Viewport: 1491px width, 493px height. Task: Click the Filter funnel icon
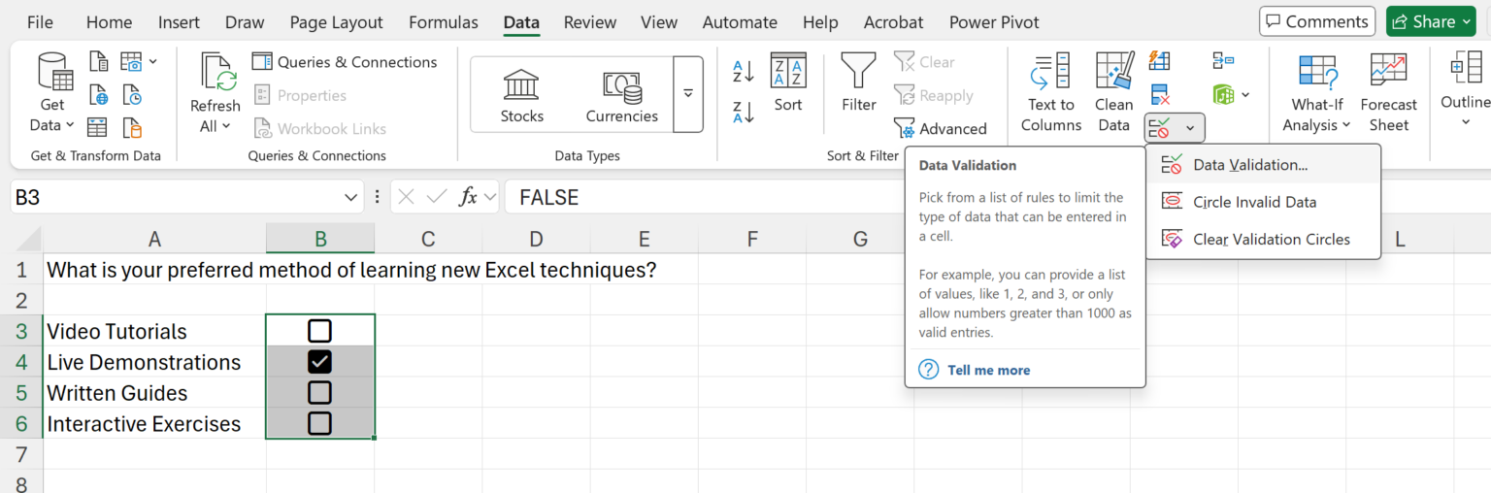(x=858, y=72)
